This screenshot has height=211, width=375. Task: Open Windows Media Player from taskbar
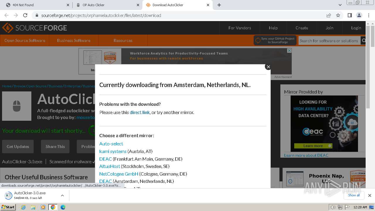(43, 207)
